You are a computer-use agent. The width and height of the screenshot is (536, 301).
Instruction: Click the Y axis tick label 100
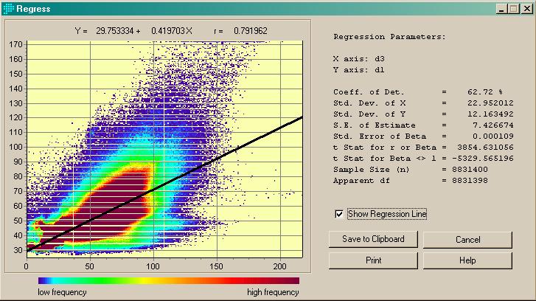[x=15, y=147]
